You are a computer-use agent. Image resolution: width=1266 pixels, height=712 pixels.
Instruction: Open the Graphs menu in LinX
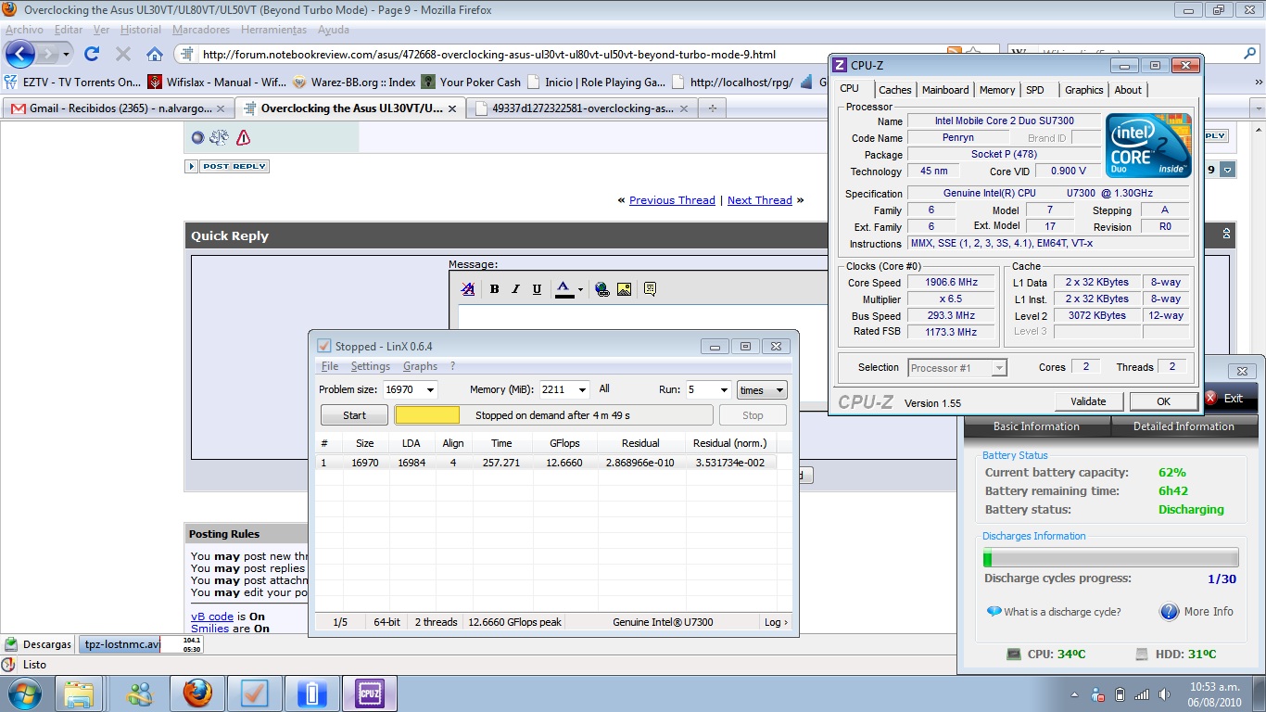(420, 366)
